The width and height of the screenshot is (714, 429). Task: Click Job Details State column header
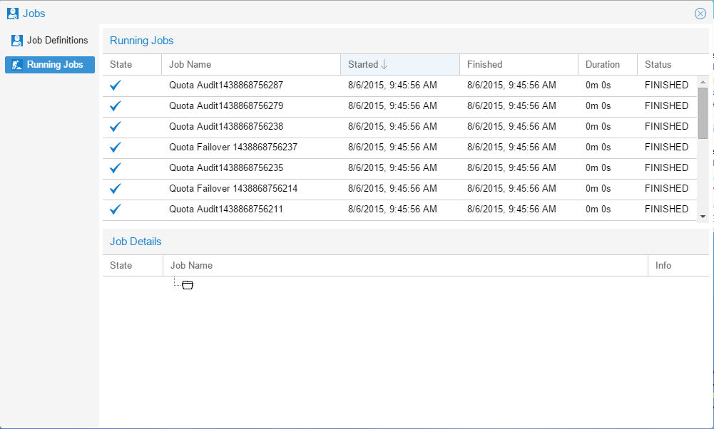coord(133,266)
